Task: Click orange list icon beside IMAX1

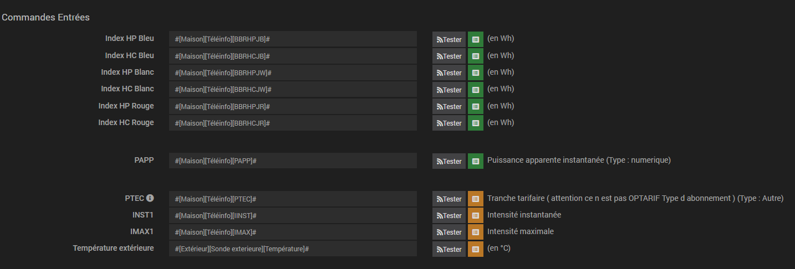Action: pyautogui.click(x=476, y=232)
